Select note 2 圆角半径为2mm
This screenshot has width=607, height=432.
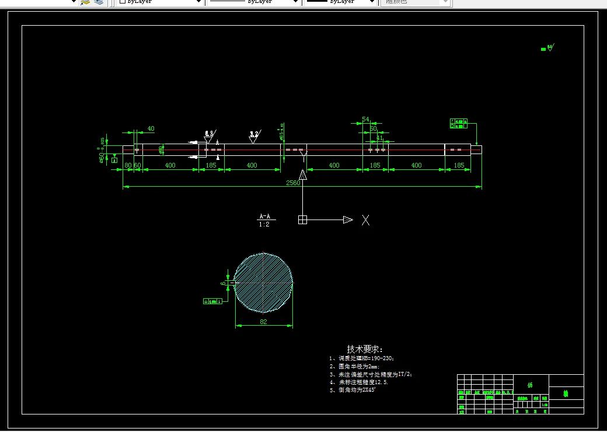tap(355, 366)
